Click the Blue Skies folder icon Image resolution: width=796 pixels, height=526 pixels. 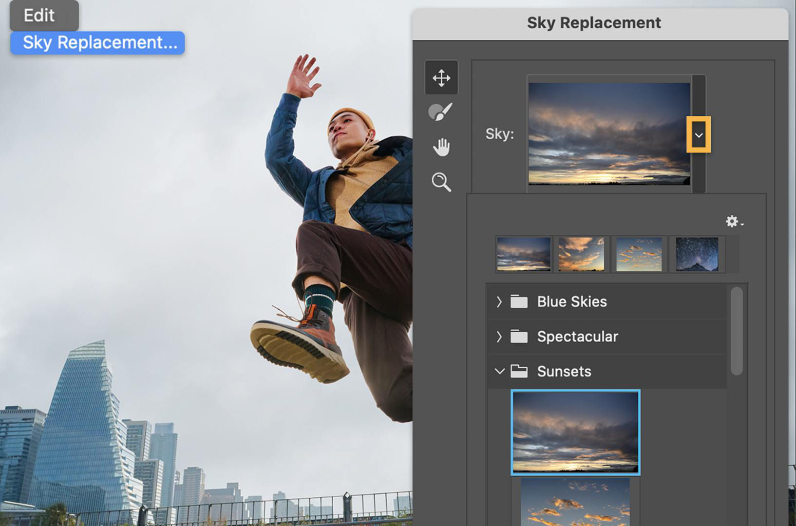pyautogui.click(x=519, y=301)
